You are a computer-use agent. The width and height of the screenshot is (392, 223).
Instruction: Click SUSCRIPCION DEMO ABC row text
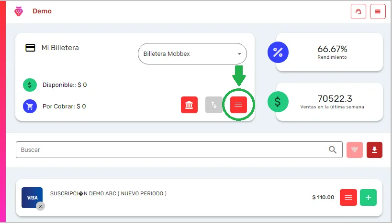[x=108, y=193]
